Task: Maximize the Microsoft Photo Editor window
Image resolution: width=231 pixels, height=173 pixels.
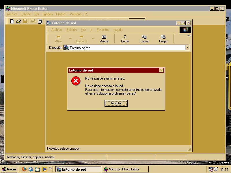Action: coord(217,9)
